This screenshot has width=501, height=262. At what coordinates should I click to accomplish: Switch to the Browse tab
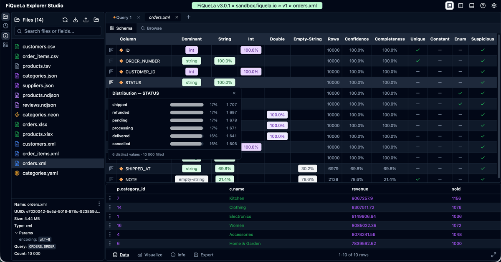151,28
